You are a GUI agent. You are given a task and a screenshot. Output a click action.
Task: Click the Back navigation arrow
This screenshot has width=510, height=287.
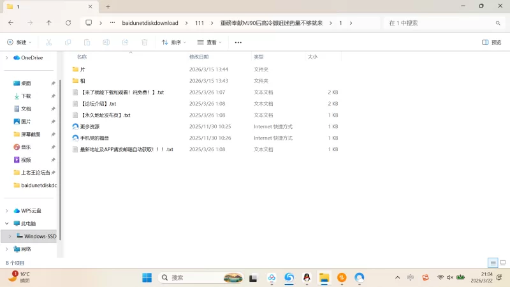11,23
